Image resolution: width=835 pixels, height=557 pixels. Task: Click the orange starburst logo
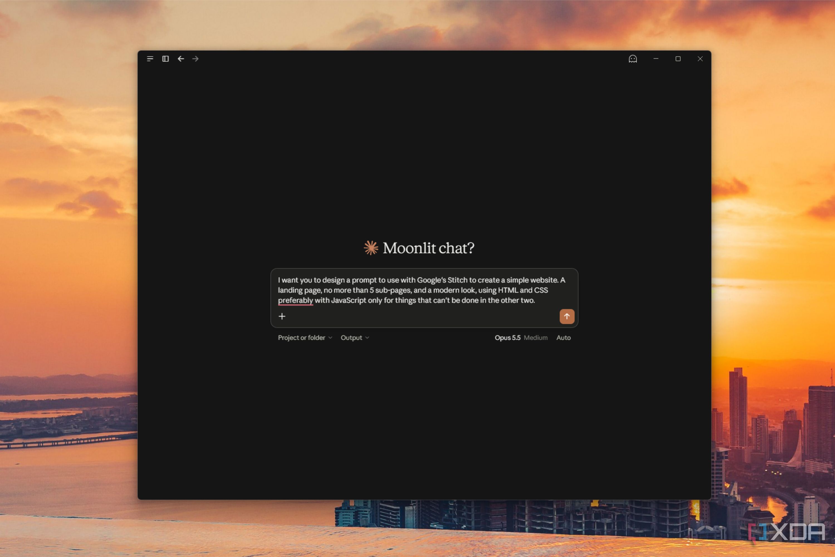tap(371, 248)
